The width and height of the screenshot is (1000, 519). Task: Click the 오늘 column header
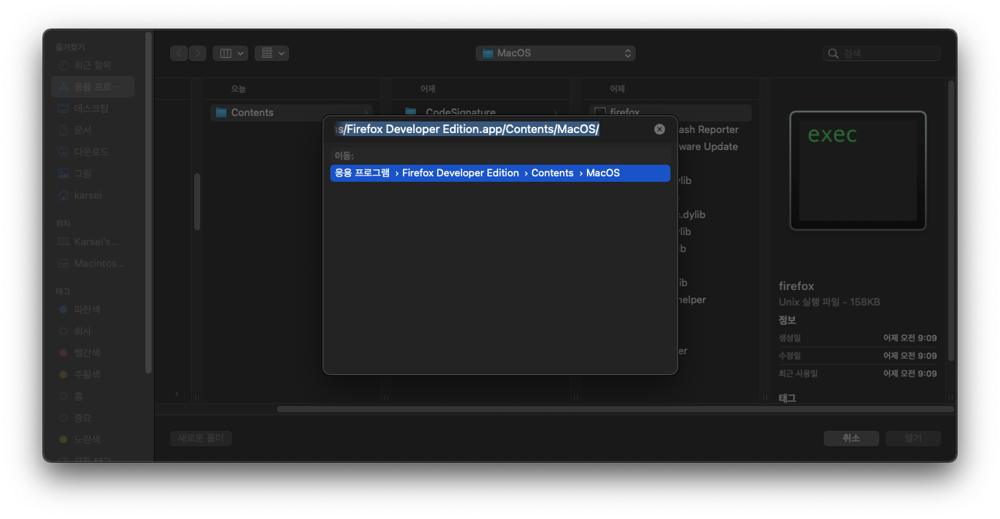click(x=238, y=89)
